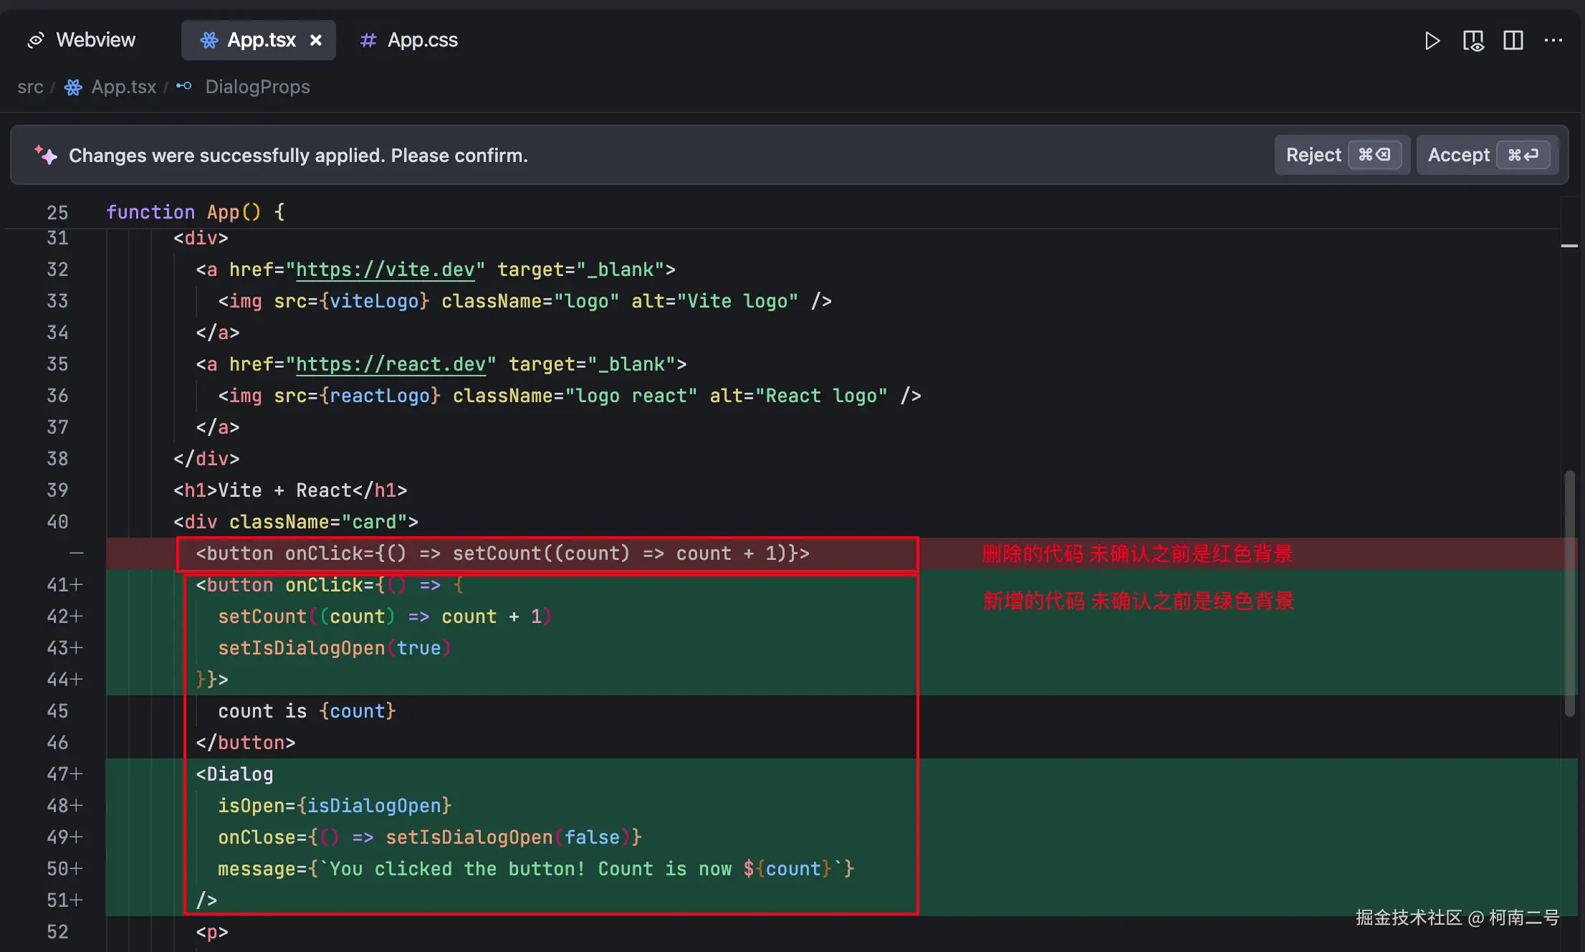Switch to the Webview tab
The width and height of the screenshot is (1585, 952).
point(95,40)
